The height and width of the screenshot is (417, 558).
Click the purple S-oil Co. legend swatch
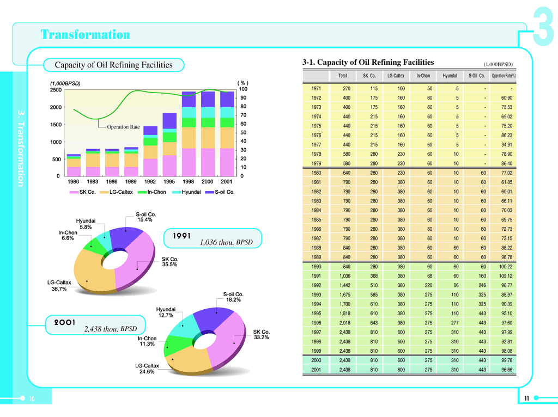[x=210, y=192]
